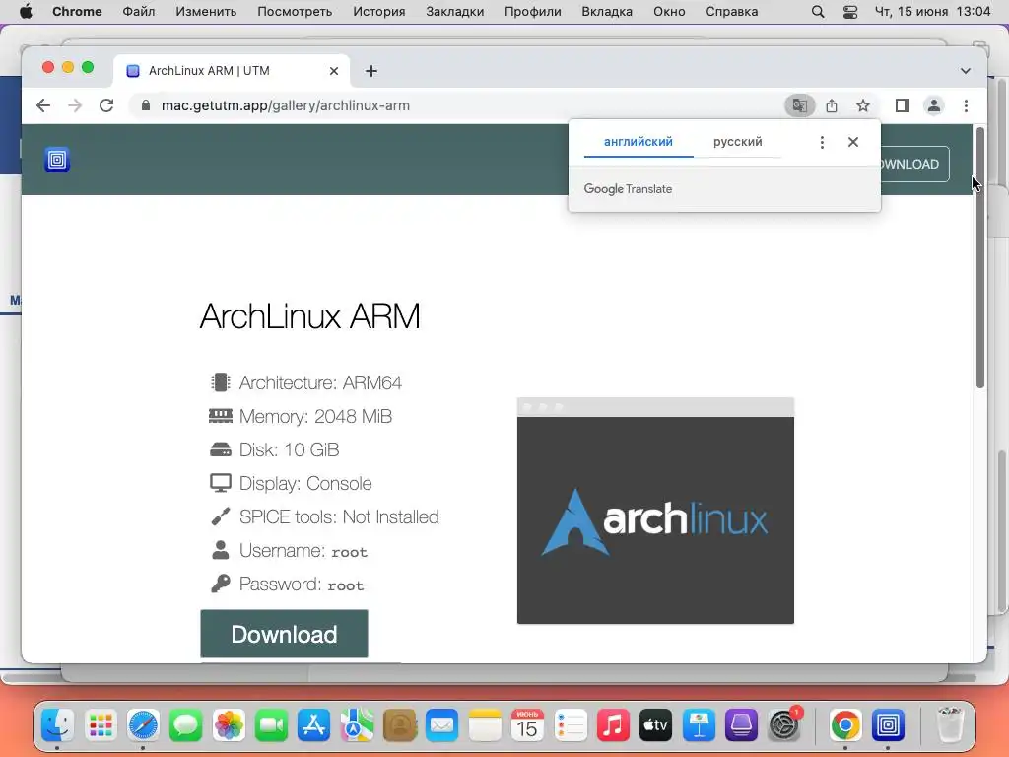Screen dimensions: 1009x757
Task: Open a new tab with plus button
Action: [x=371, y=71]
